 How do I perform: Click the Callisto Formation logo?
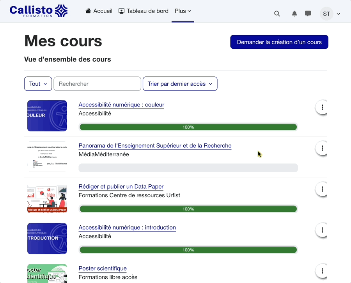(39, 11)
